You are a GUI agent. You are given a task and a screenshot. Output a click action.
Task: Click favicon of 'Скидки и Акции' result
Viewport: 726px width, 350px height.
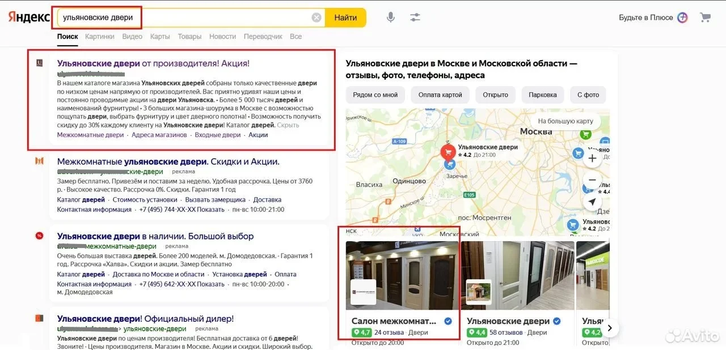(39, 161)
